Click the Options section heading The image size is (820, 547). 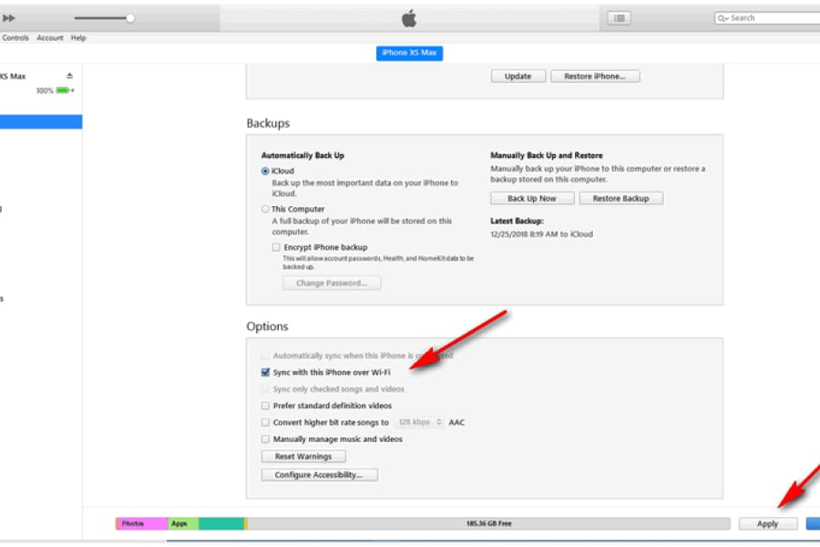(x=267, y=326)
